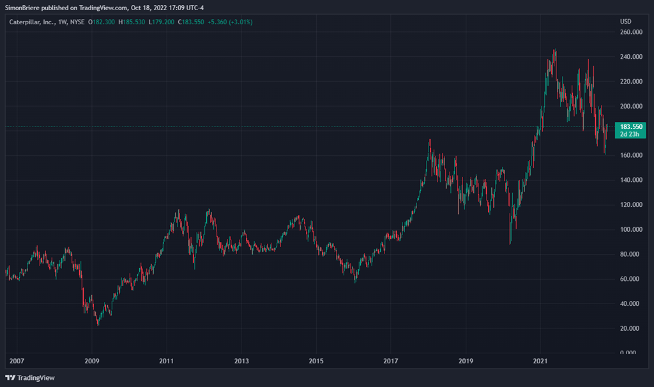Click the green 183.550 current price tag
The image size is (654, 387).
(629, 126)
